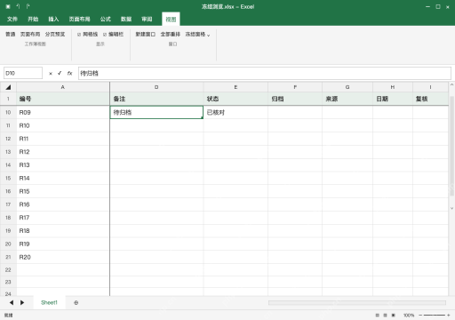Open the 数据 tab
The image size is (455, 320).
coord(126,20)
